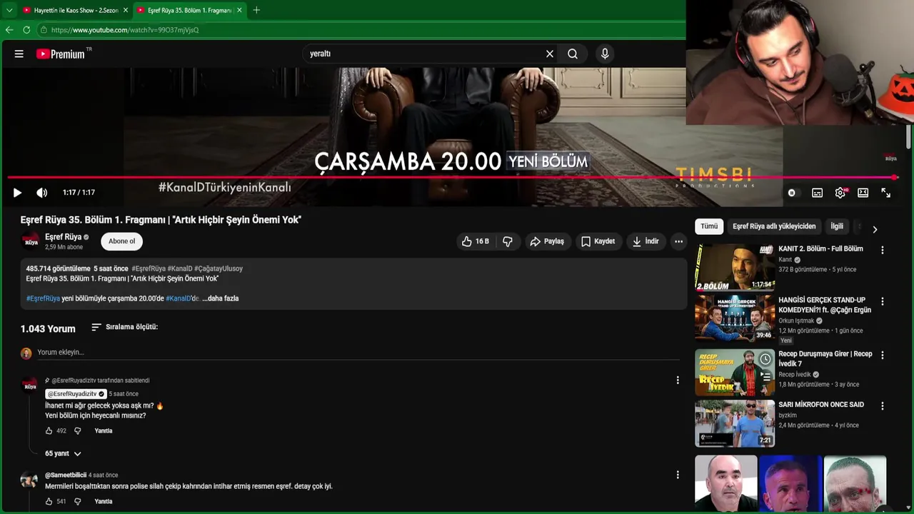Open menu for SARI MİKROFON ONCE SAID
Viewport: 914px width, 514px height.
pos(882,406)
